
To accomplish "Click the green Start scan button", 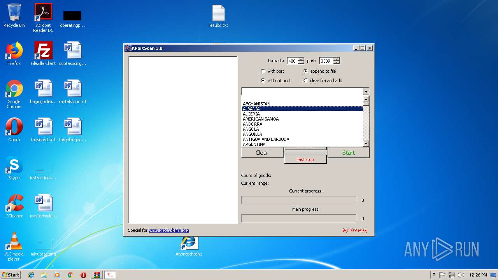I will pyautogui.click(x=349, y=152).
